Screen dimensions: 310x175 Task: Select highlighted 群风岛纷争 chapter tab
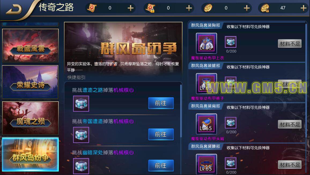(30, 155)
